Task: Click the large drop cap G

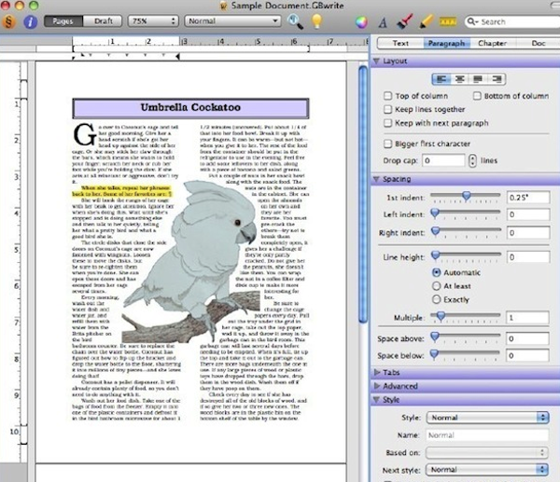Action: (x=85, y=134)
